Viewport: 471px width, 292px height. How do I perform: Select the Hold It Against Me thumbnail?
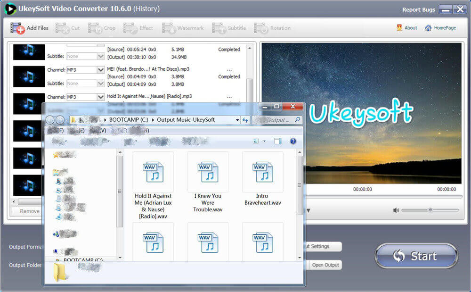click(x=29, y=104)
